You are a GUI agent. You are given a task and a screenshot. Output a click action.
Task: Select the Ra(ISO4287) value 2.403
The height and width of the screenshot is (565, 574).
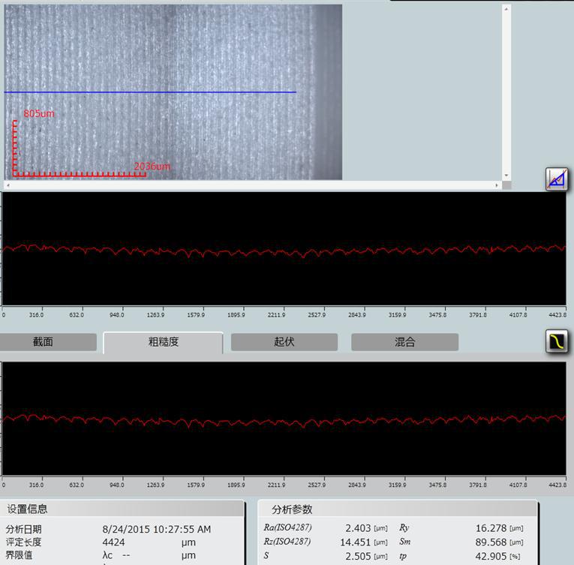(x=358, y=528)
